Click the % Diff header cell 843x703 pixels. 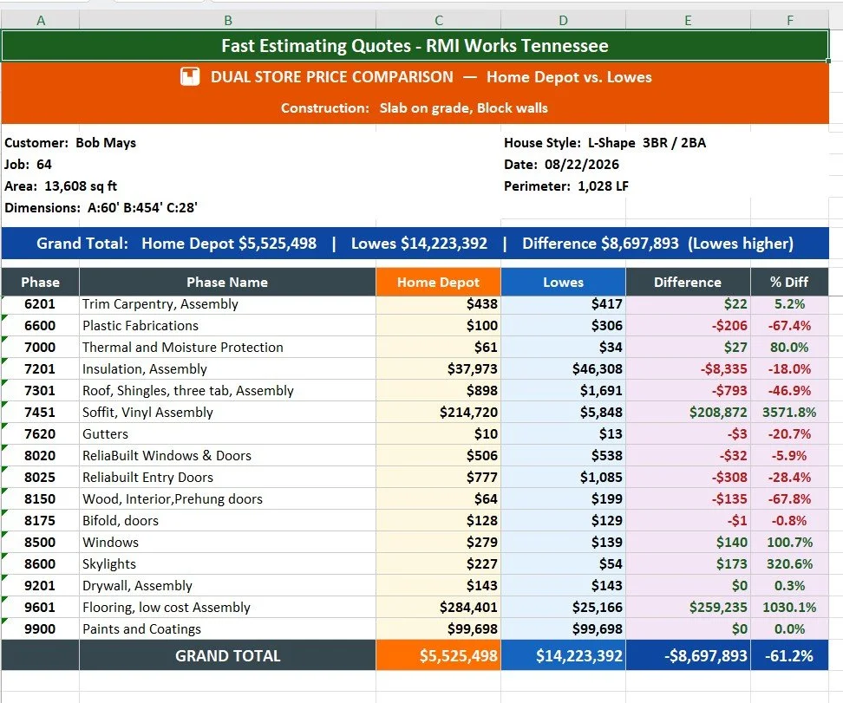tap(789, 282)
